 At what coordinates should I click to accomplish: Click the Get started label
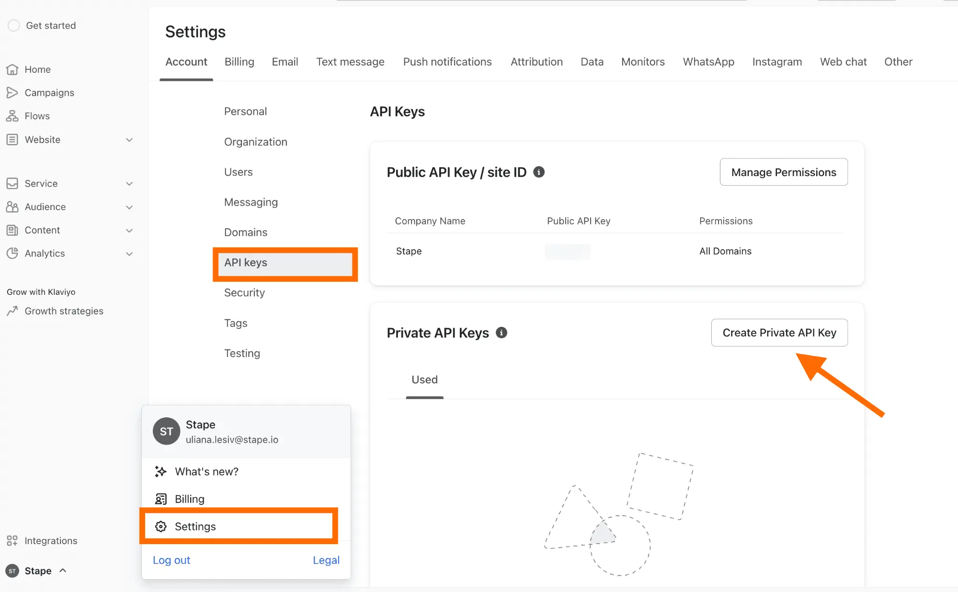click(51, 25)
